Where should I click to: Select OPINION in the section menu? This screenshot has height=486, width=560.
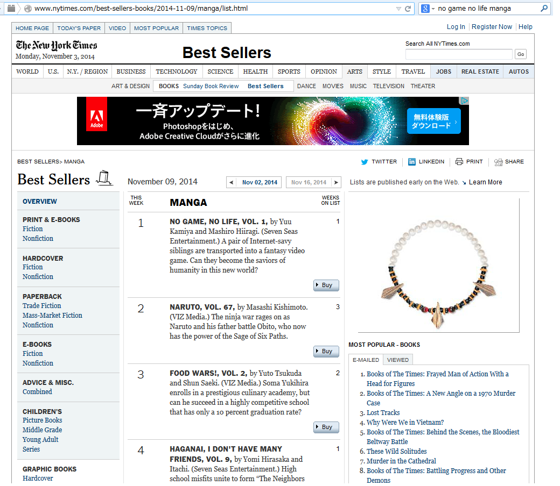(x=324, y=72)
